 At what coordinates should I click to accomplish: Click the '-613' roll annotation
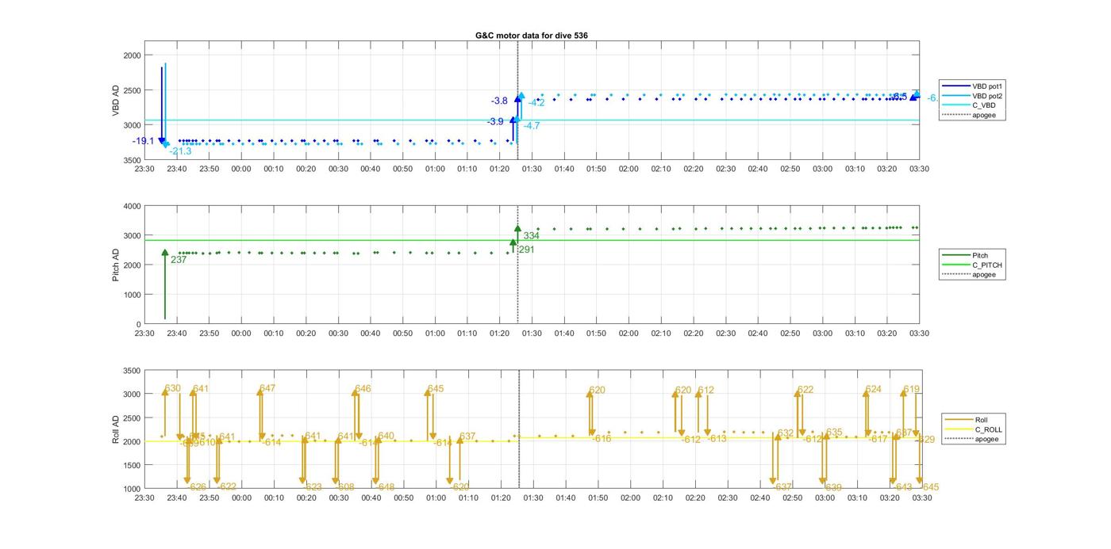pos(717,438)
